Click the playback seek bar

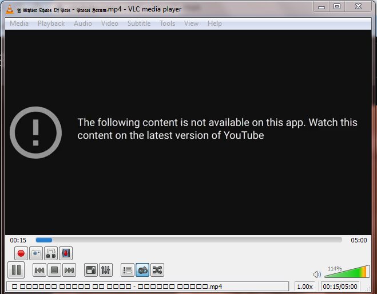[189, 240]
